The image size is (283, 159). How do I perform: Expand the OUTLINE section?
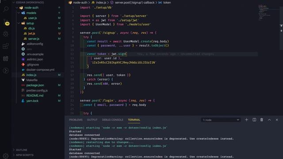22,150
